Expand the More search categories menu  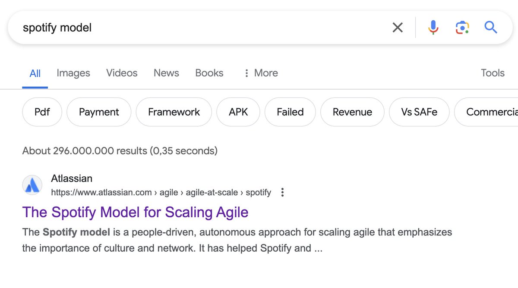point(261,73)
